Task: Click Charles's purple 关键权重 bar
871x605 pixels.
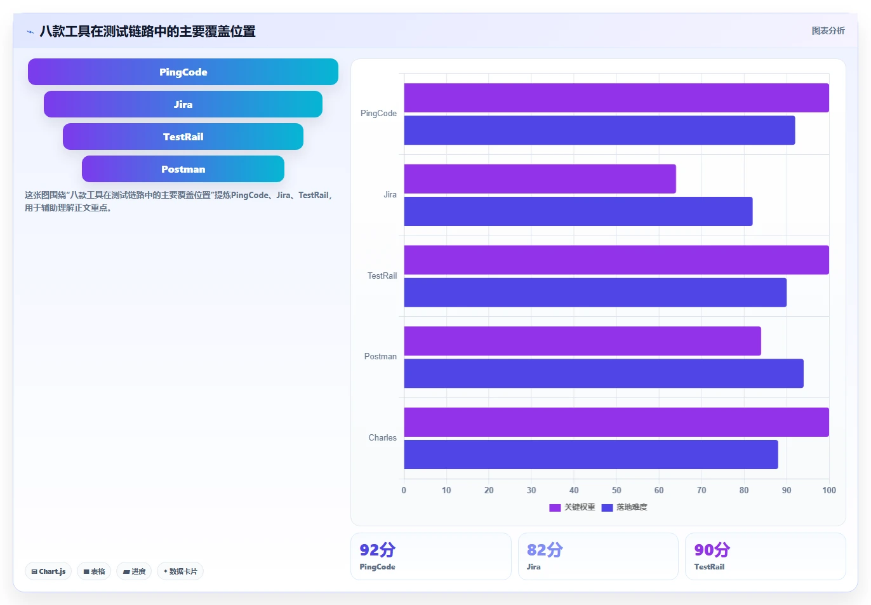Action: [x=616, y=422]
